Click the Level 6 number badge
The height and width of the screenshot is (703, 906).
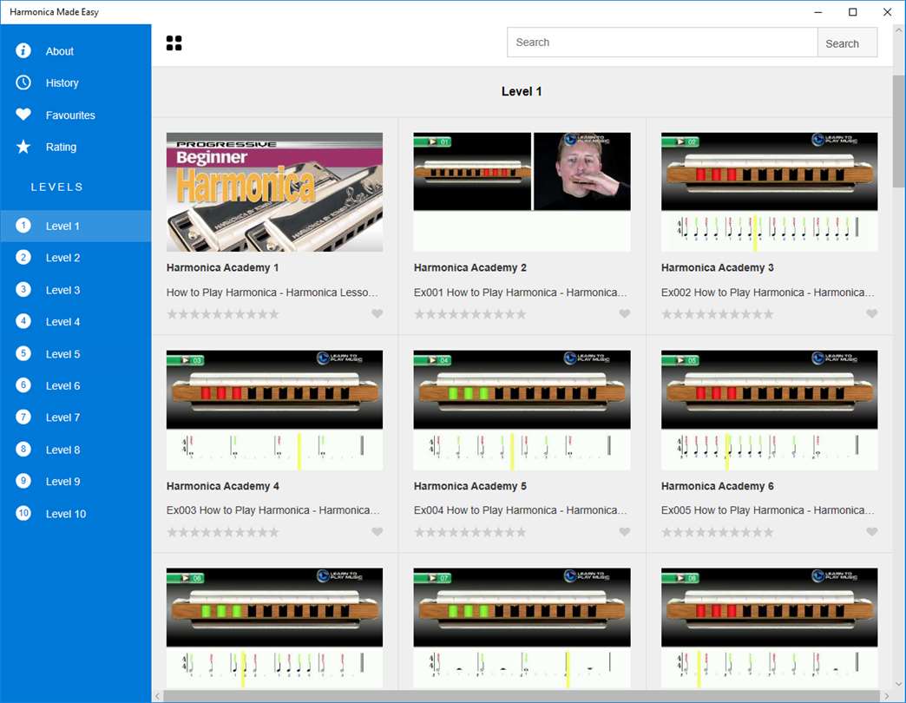23,385
